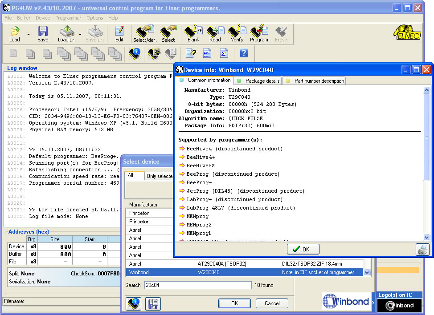The image size is (434, 315).
Task: Click the Winbond logo under Logo(s) on IC
Action: tap(400, 306)
